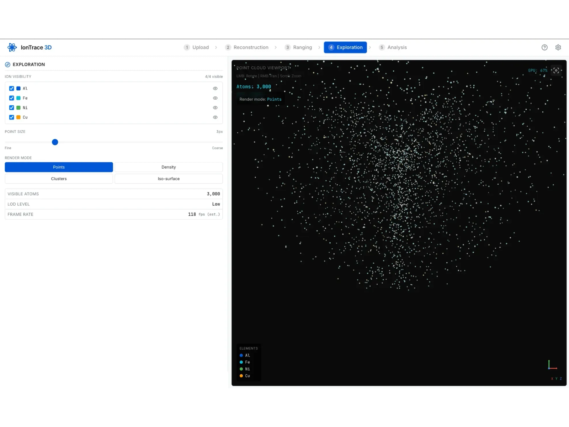Viewport: 569px width, 427px height.
Task: Toggle the Ni ion checkbox
Action: pyautogui.click(x=12, y=107)
